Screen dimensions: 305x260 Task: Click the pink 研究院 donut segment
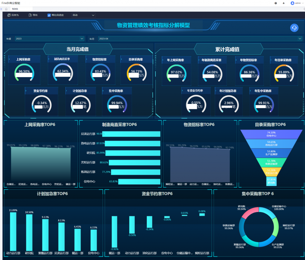tap(250, 213)
